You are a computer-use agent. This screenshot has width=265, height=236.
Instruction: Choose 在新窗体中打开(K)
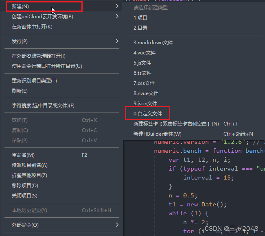coord(61,27)
